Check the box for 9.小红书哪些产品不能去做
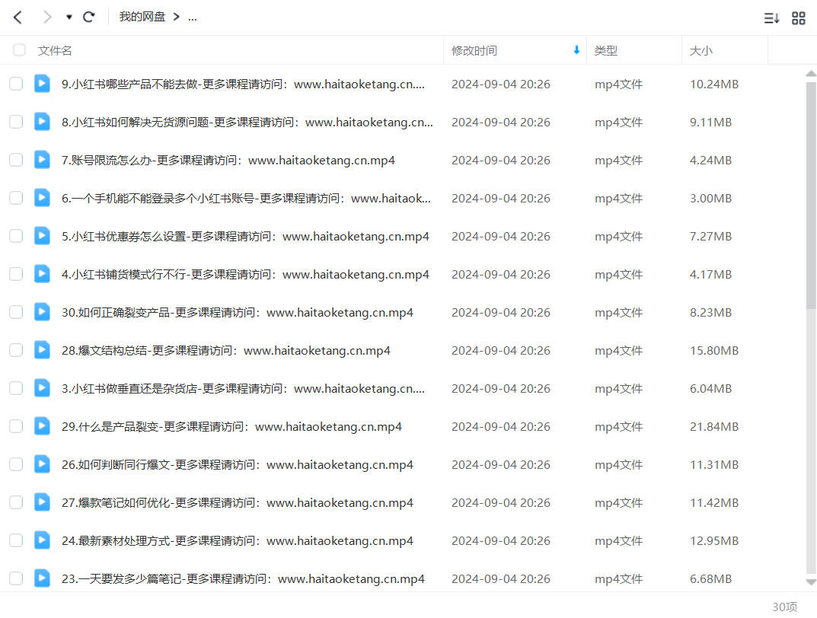The width and height of the screenshot is (817, 618). (16, 84)
